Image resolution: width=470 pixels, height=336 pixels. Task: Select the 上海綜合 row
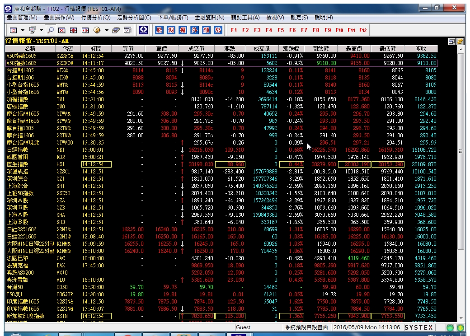[221, 186]
